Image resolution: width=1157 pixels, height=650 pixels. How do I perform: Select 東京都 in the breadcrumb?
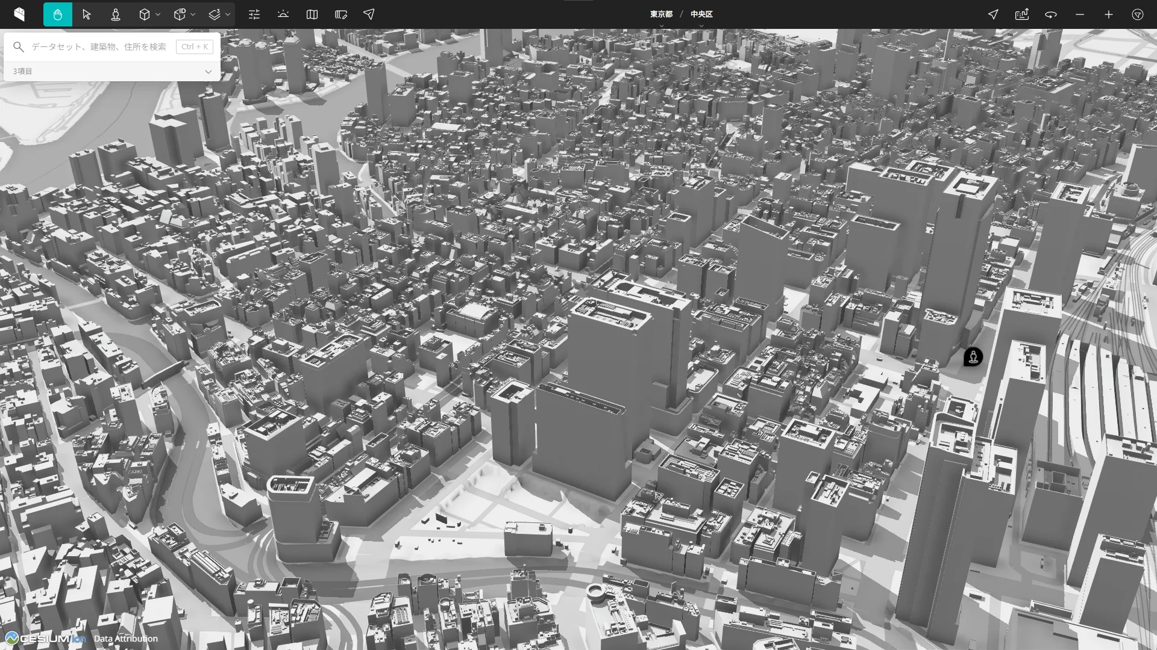(660, 14)
